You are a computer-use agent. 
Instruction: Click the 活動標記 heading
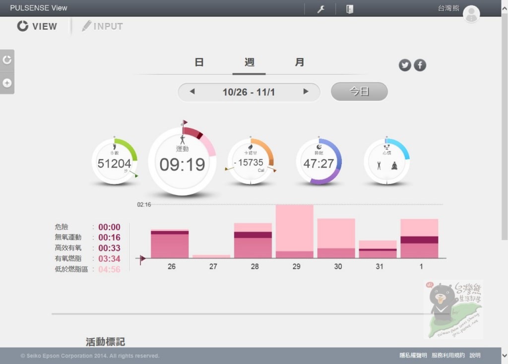pyautogui.click(x=105, y=342)
